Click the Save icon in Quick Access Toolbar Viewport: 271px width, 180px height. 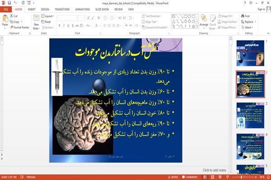point(9,3)
